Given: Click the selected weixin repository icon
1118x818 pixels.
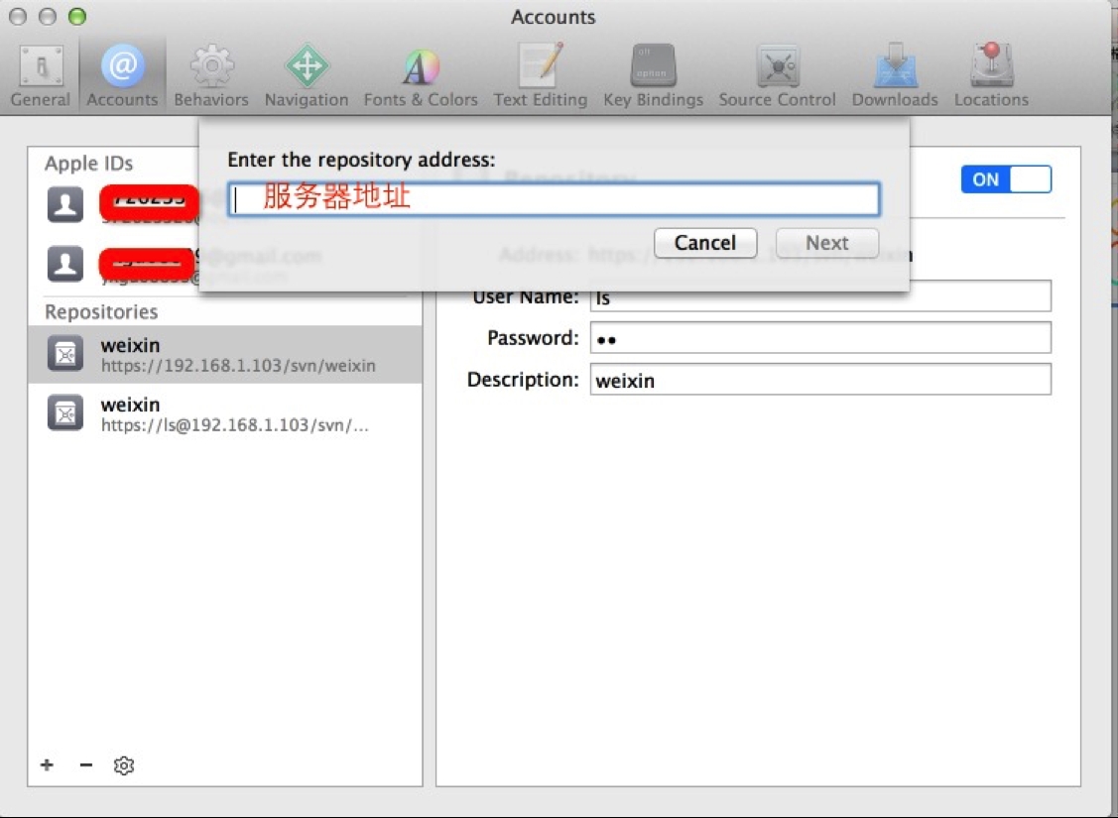Looking at the screenshot, I should tap(65, 353).
